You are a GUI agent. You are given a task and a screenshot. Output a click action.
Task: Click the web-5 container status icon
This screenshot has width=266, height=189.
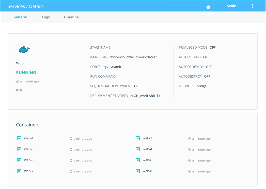(x=19, y=160)
